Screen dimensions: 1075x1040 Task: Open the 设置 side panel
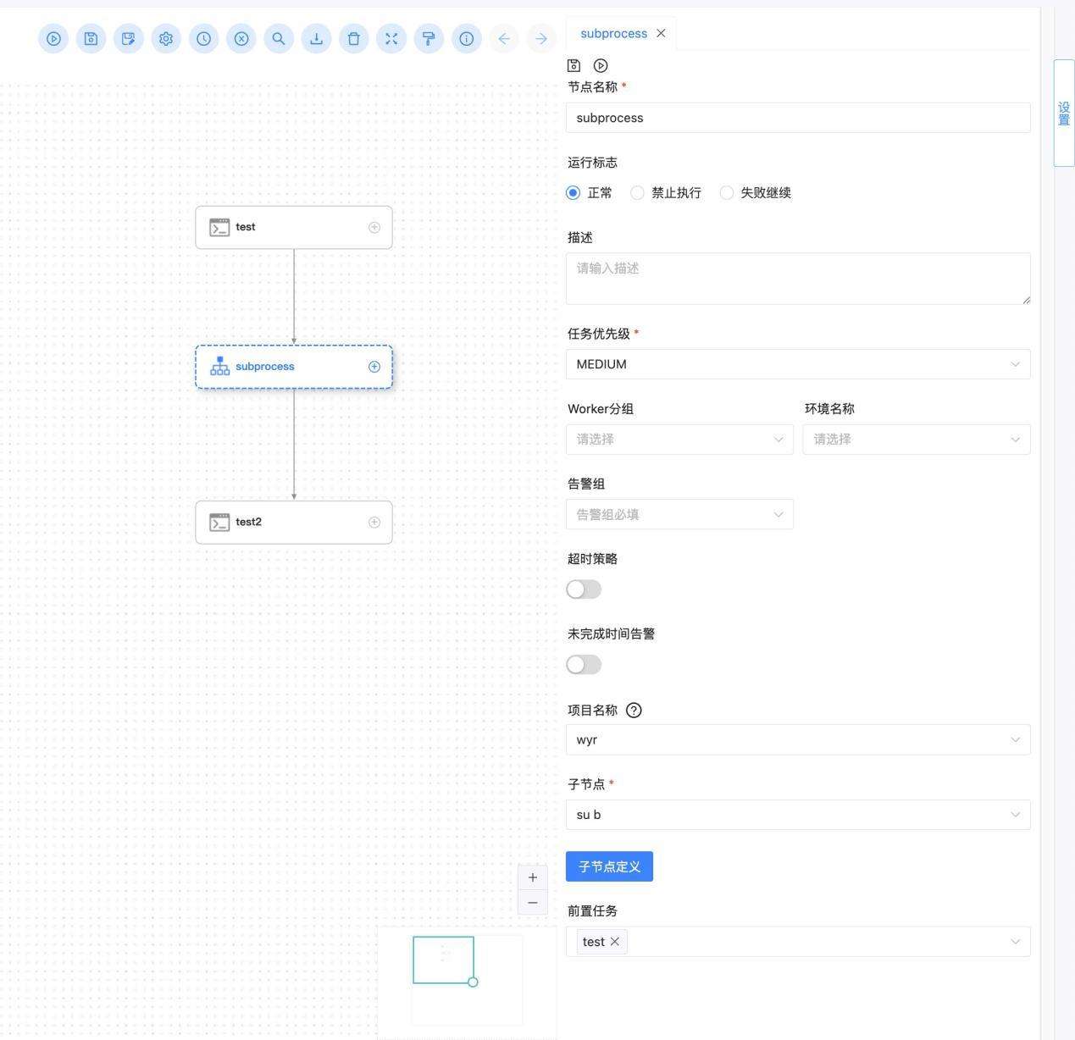1062,113
